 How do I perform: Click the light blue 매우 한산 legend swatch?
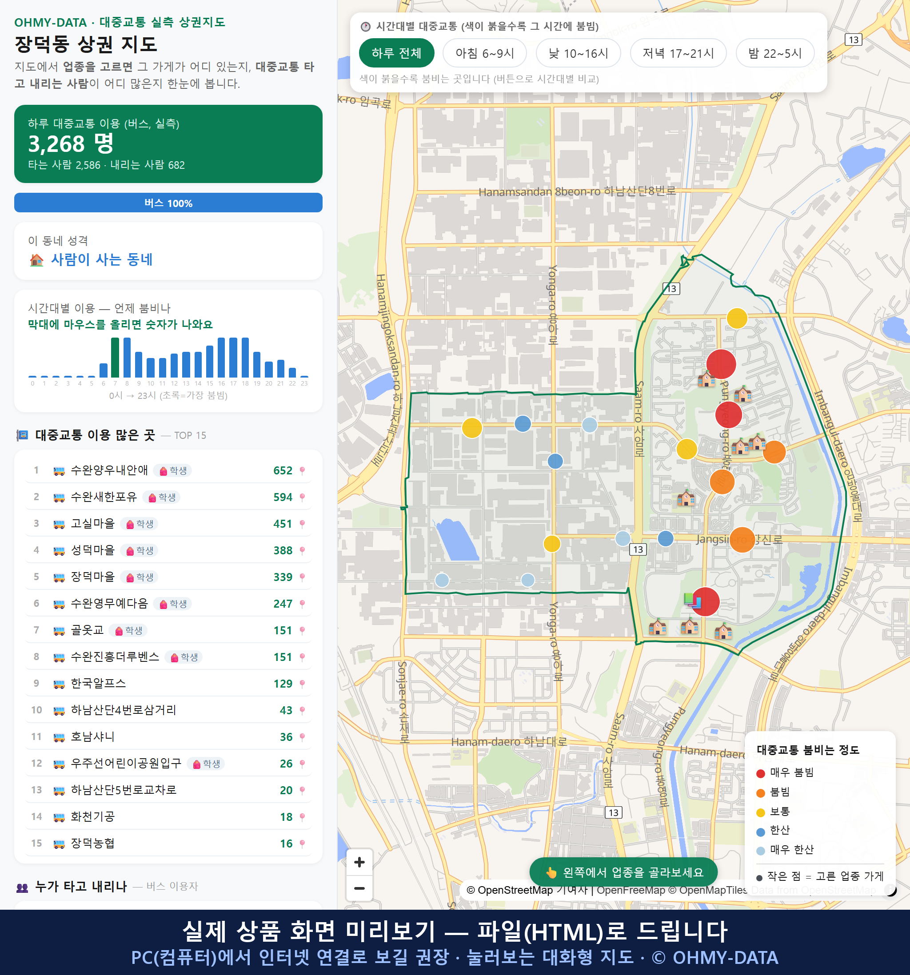coord(760,851)
